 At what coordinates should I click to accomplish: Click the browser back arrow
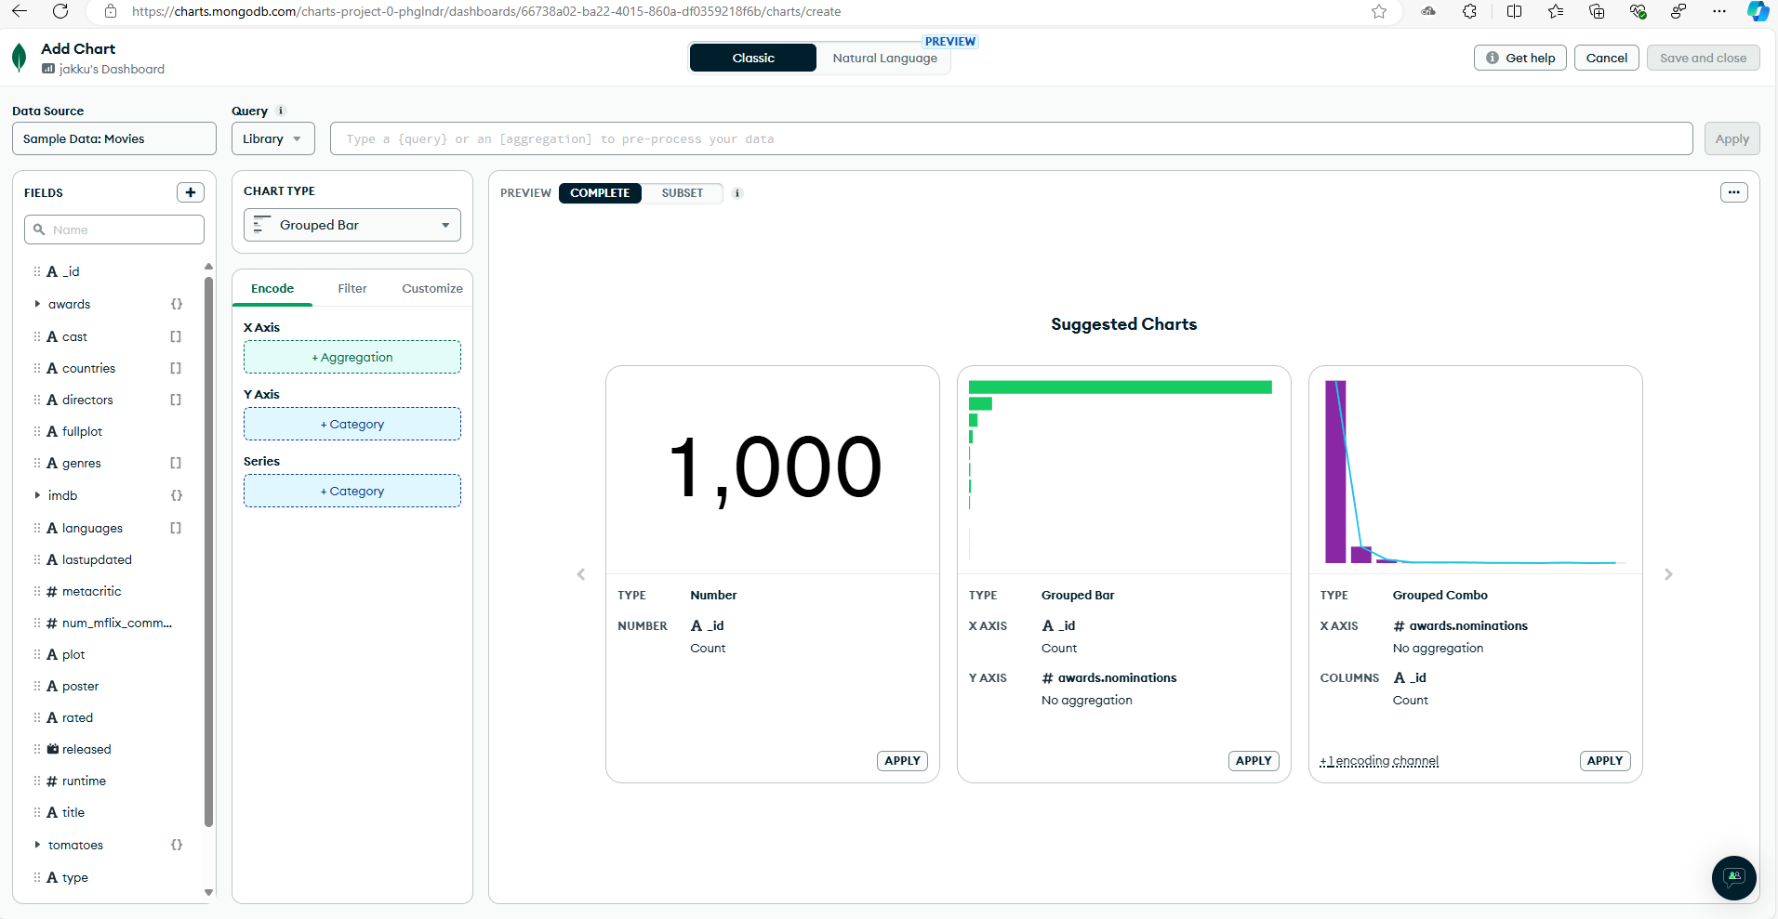coord(20,11)
